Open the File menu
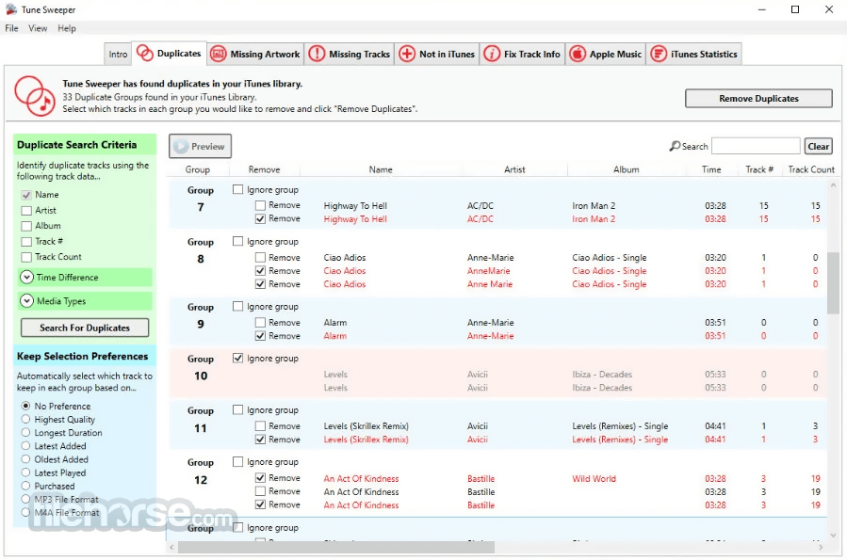 [12, 28]
